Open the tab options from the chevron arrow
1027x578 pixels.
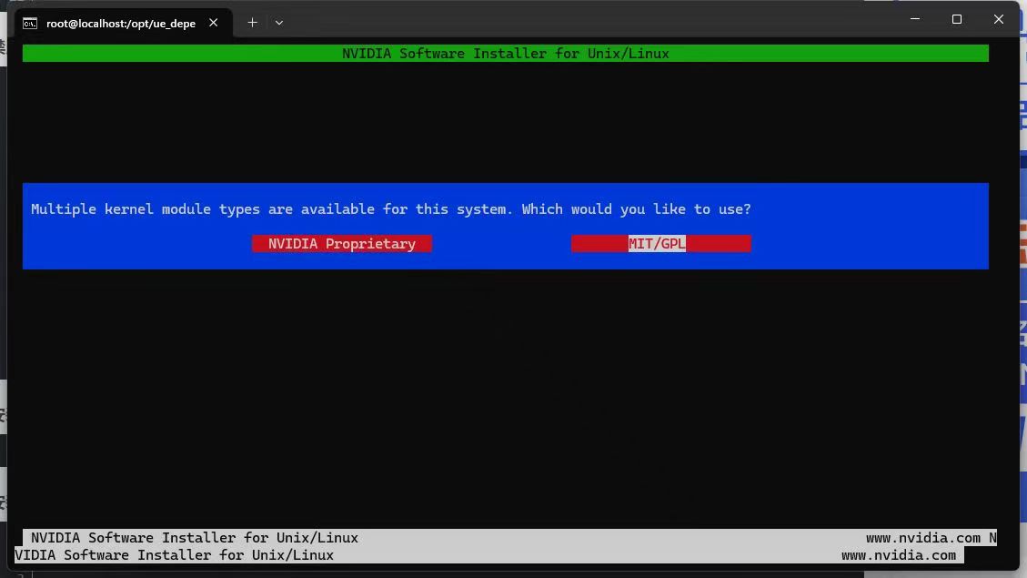tap(279, 22)
